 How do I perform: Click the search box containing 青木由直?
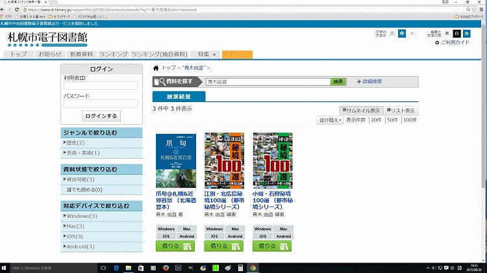pyautogui.click(x=268, y=82)
